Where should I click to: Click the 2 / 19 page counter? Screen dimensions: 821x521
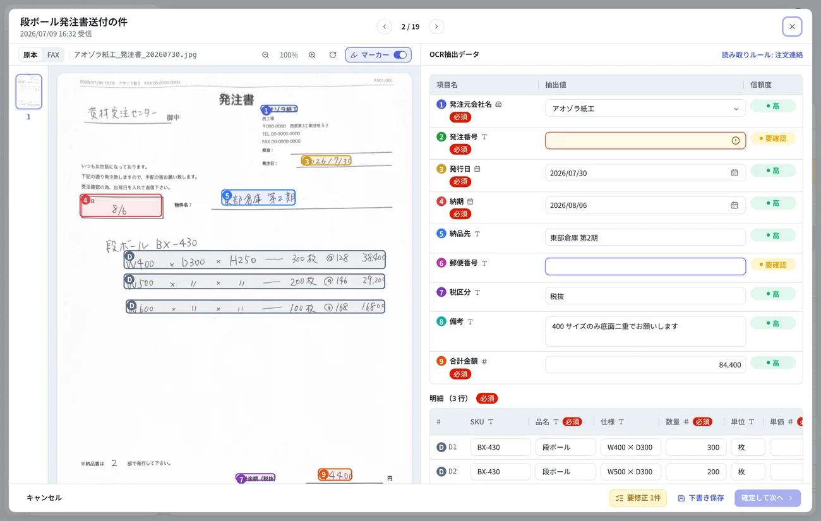(x=410, y=27)
